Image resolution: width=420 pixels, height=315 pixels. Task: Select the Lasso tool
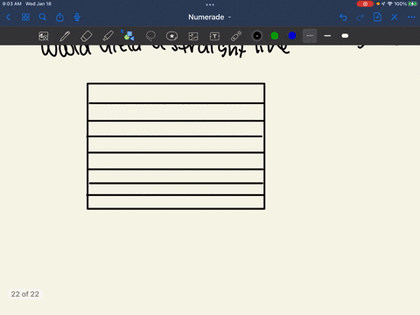click(150, 36)
